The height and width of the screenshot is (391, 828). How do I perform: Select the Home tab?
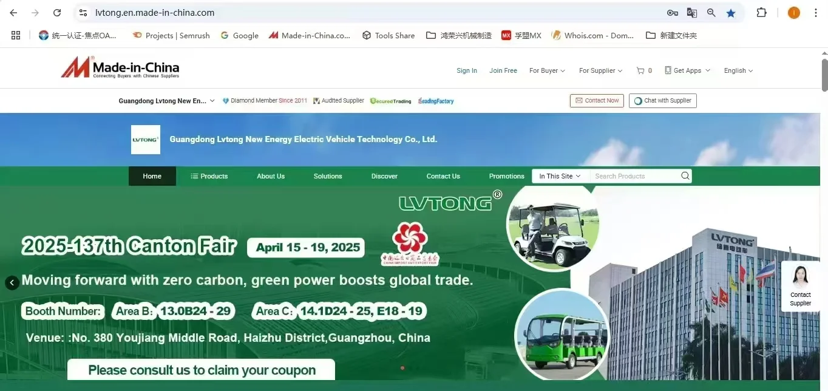coord(152,176)
